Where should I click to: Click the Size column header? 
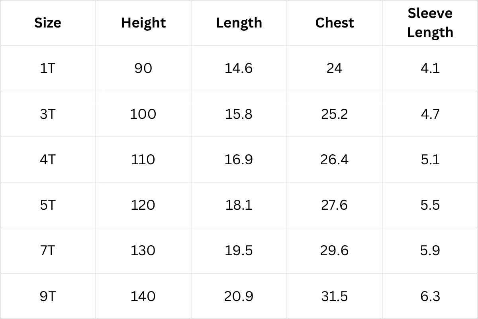point(48,23)
